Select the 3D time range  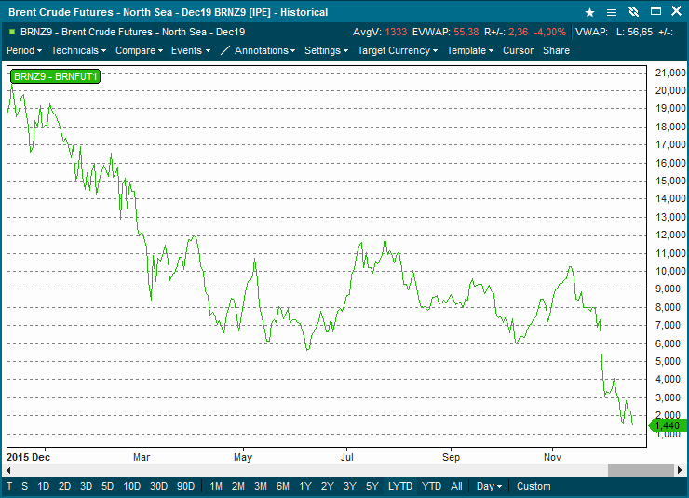pyautogui.click(x=86, y=486)
